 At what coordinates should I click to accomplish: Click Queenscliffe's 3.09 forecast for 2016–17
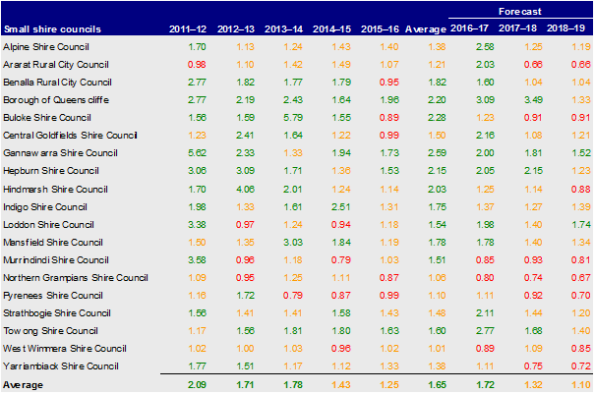[485, 100]
